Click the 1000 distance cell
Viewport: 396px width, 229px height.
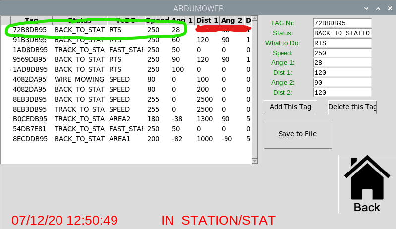[205, 139]
